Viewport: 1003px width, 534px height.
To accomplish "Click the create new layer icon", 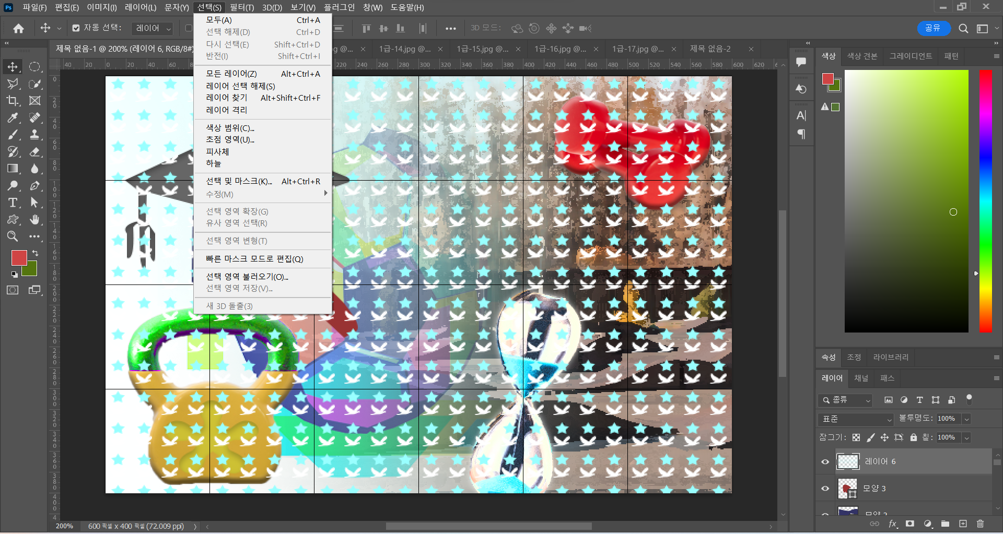I will 963,524.
